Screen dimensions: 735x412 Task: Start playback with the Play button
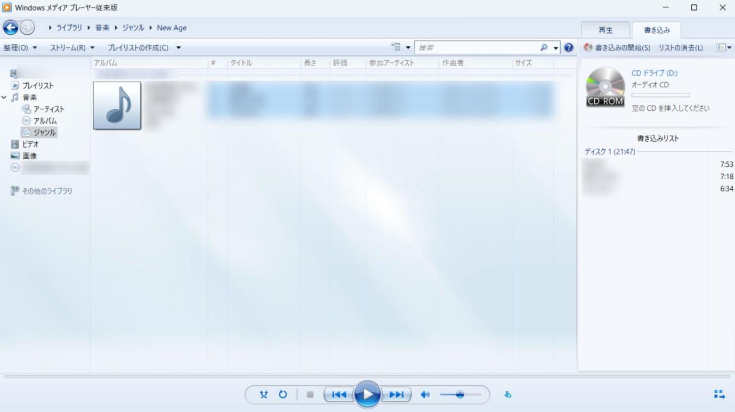pyautogui.click(x=367, y=395)
